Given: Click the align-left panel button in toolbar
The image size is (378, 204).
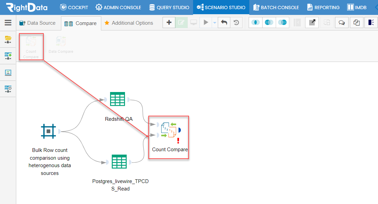Looking at the screenshot, I should pyautogui.click(x=371, y=23).
